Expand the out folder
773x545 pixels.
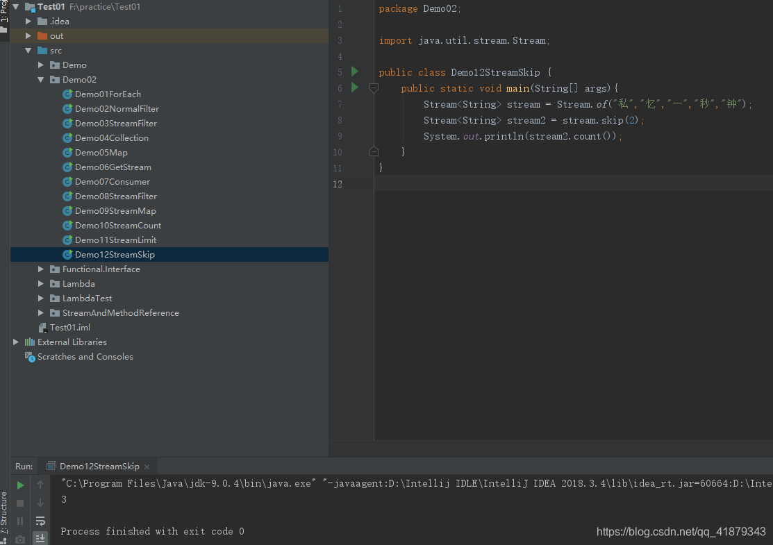[x=28, y=36]
